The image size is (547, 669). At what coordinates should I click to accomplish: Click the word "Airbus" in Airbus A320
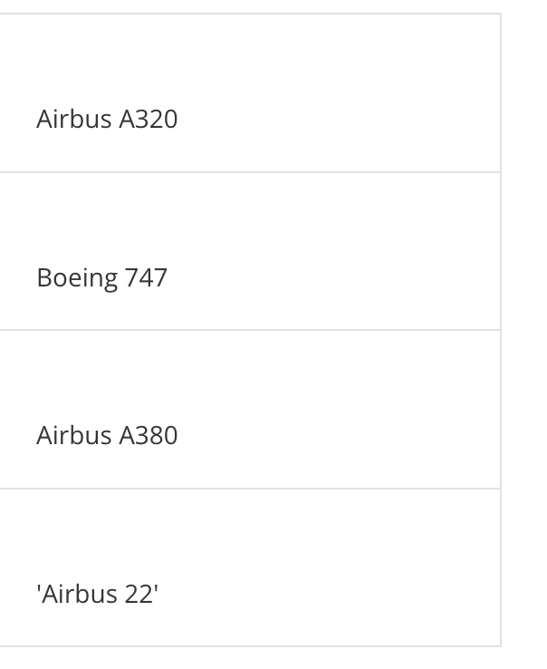pyautogui.click(x=74, y=119)
